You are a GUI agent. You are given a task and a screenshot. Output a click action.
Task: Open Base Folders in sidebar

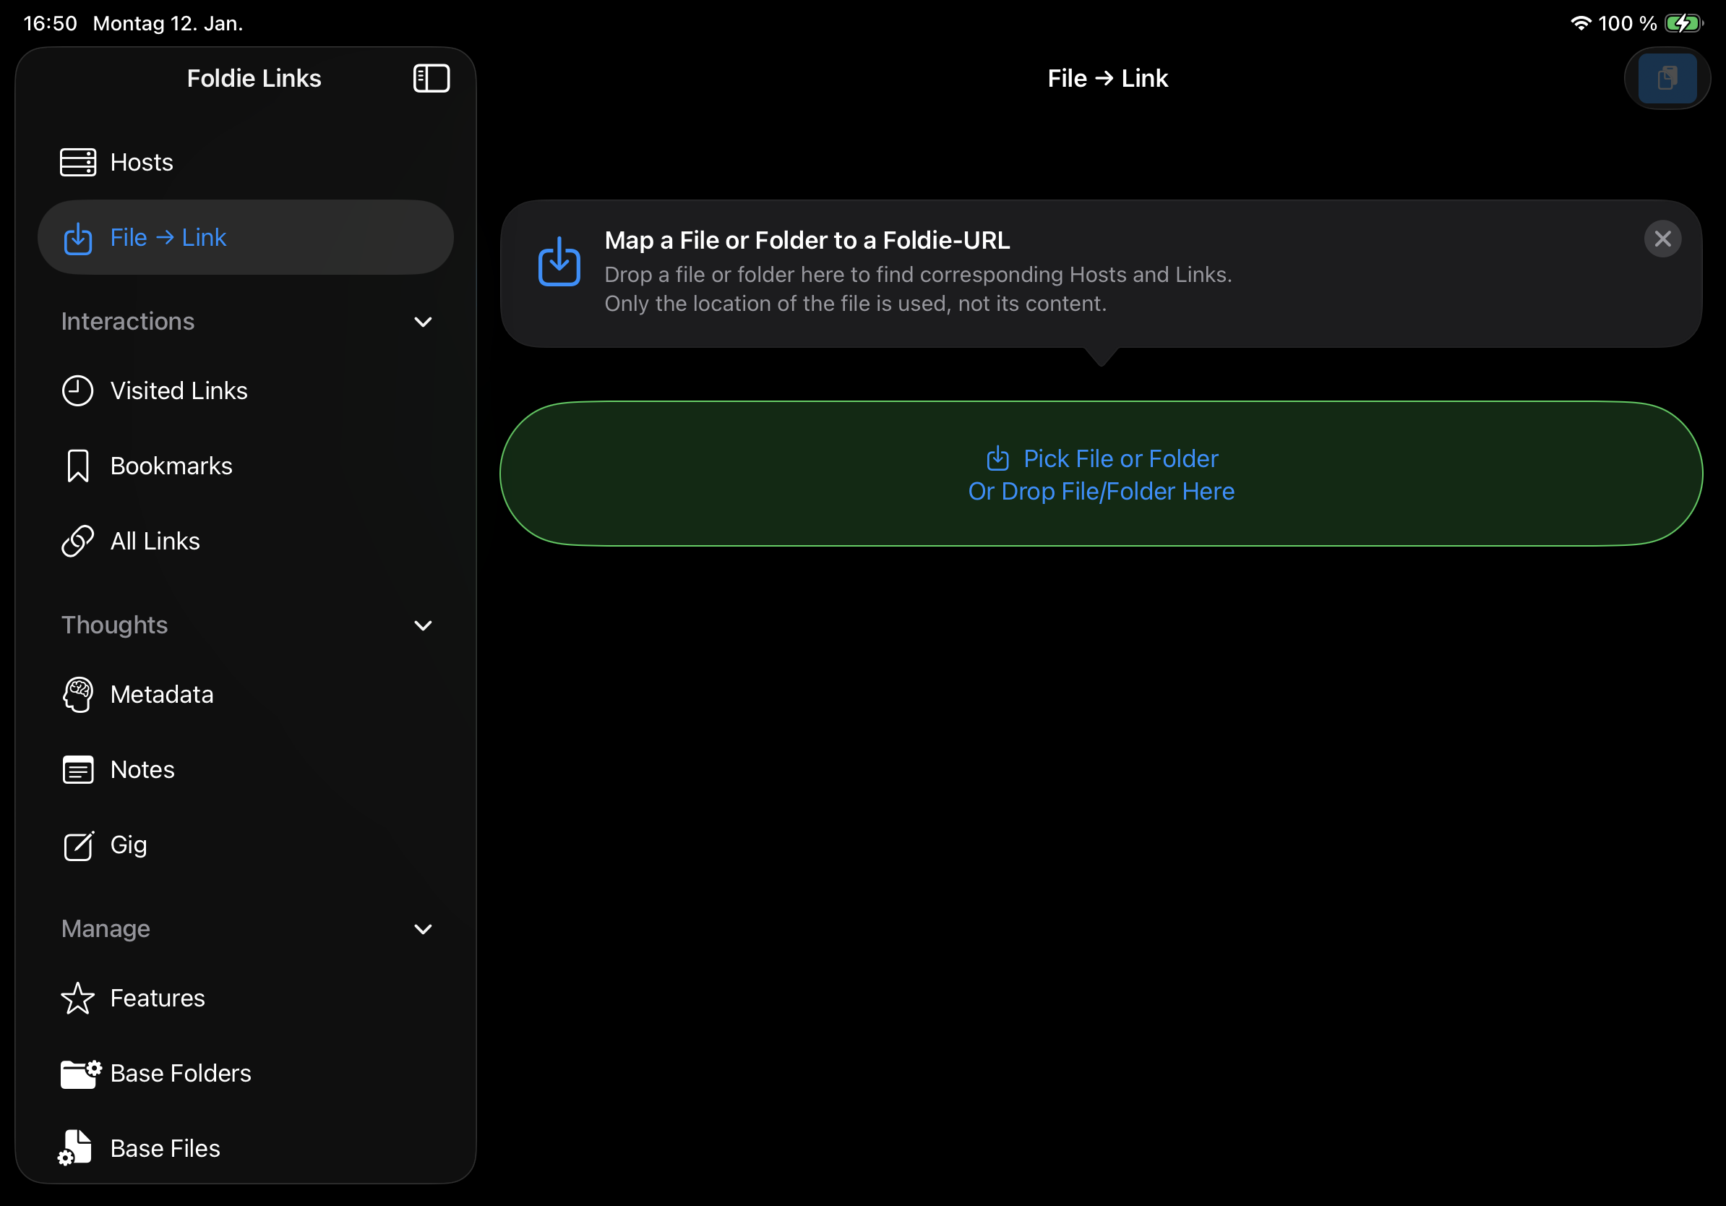pyautogui.click(x=181, y=1074)
